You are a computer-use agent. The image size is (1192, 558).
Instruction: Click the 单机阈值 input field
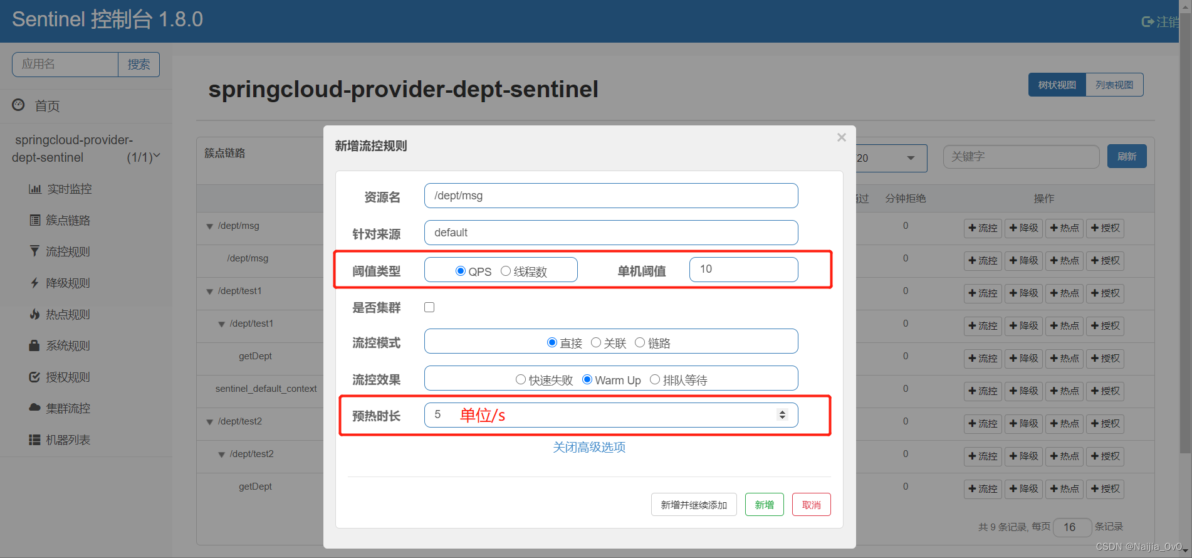(x=743, y=270)
